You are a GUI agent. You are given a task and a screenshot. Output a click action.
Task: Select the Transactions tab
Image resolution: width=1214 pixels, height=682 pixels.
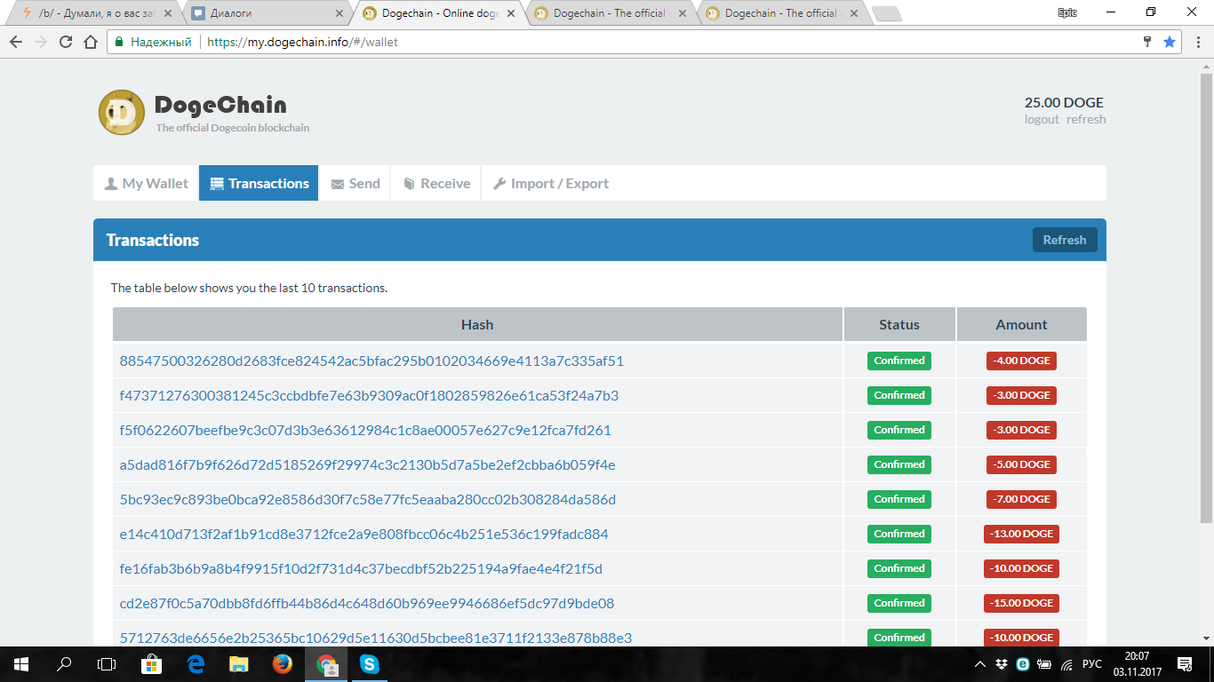point(259,183)
